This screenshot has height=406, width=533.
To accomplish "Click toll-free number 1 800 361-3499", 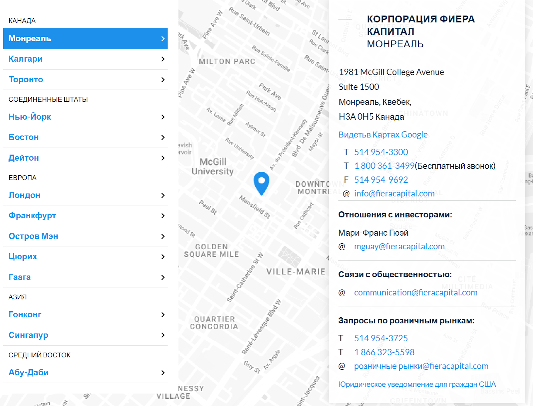I will coord(384,166).
